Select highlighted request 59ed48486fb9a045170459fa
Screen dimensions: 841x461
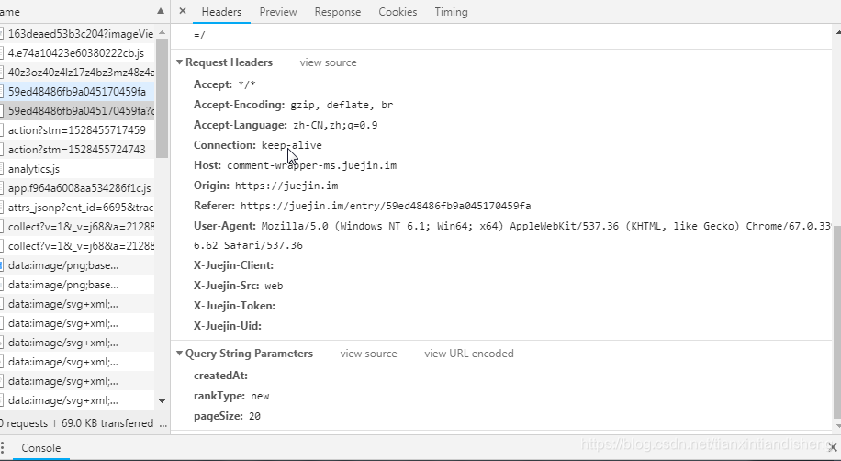click(77, 92)
